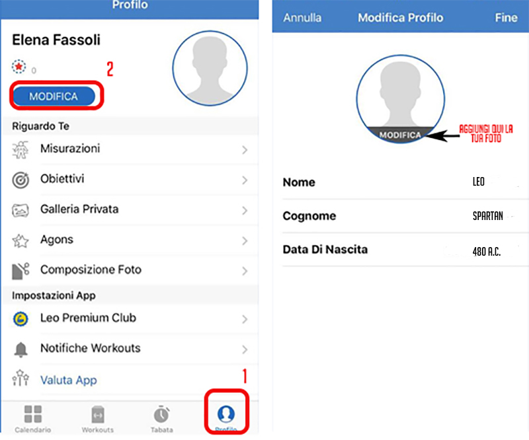Switch to the Tabata tab
The image size is (529, 440).
[161, 419]
